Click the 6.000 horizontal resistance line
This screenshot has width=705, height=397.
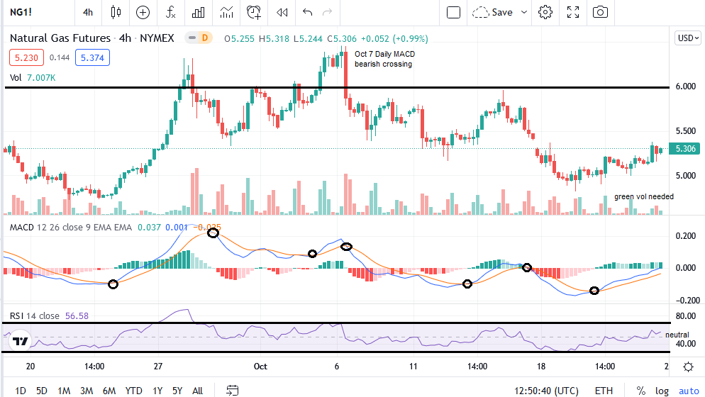[337, 88]
